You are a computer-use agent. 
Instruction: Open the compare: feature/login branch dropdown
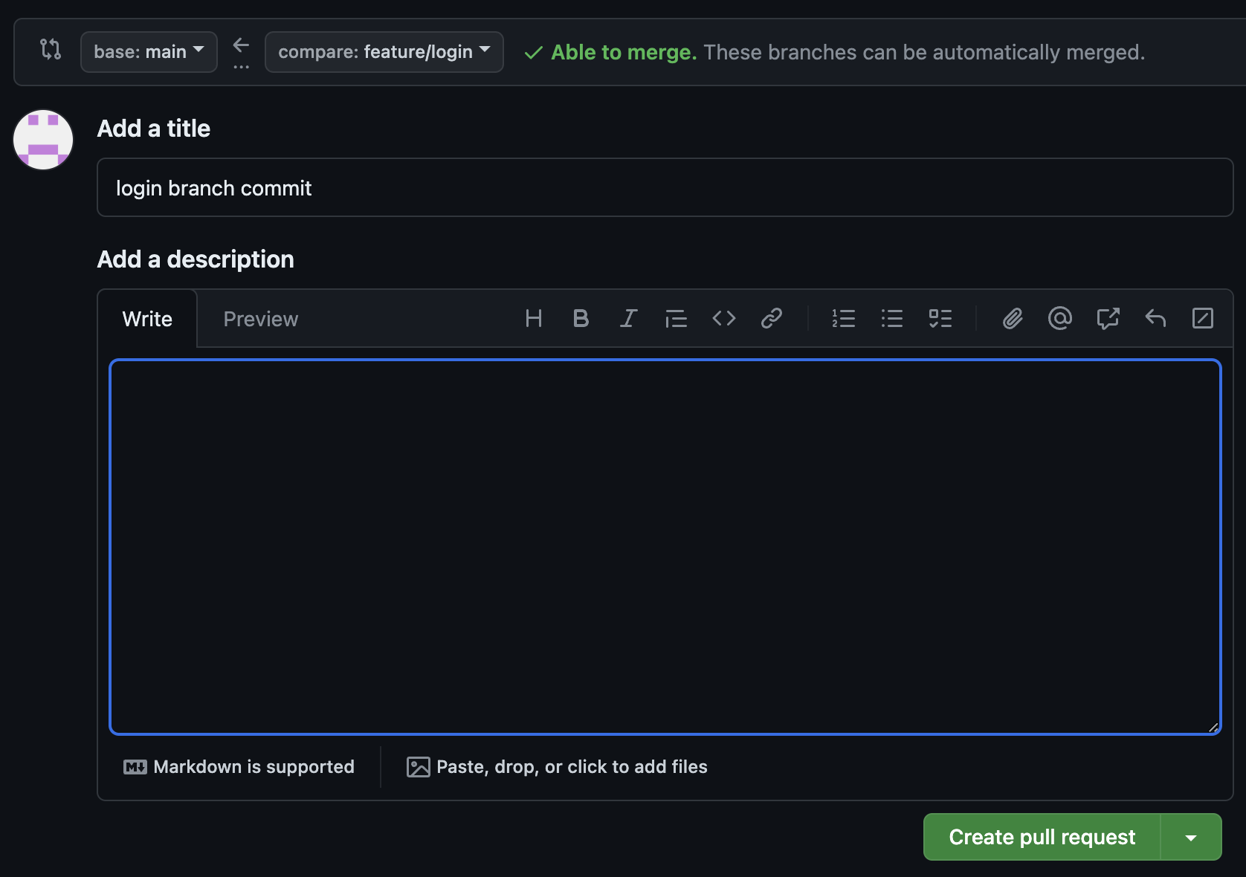point(384,52)
